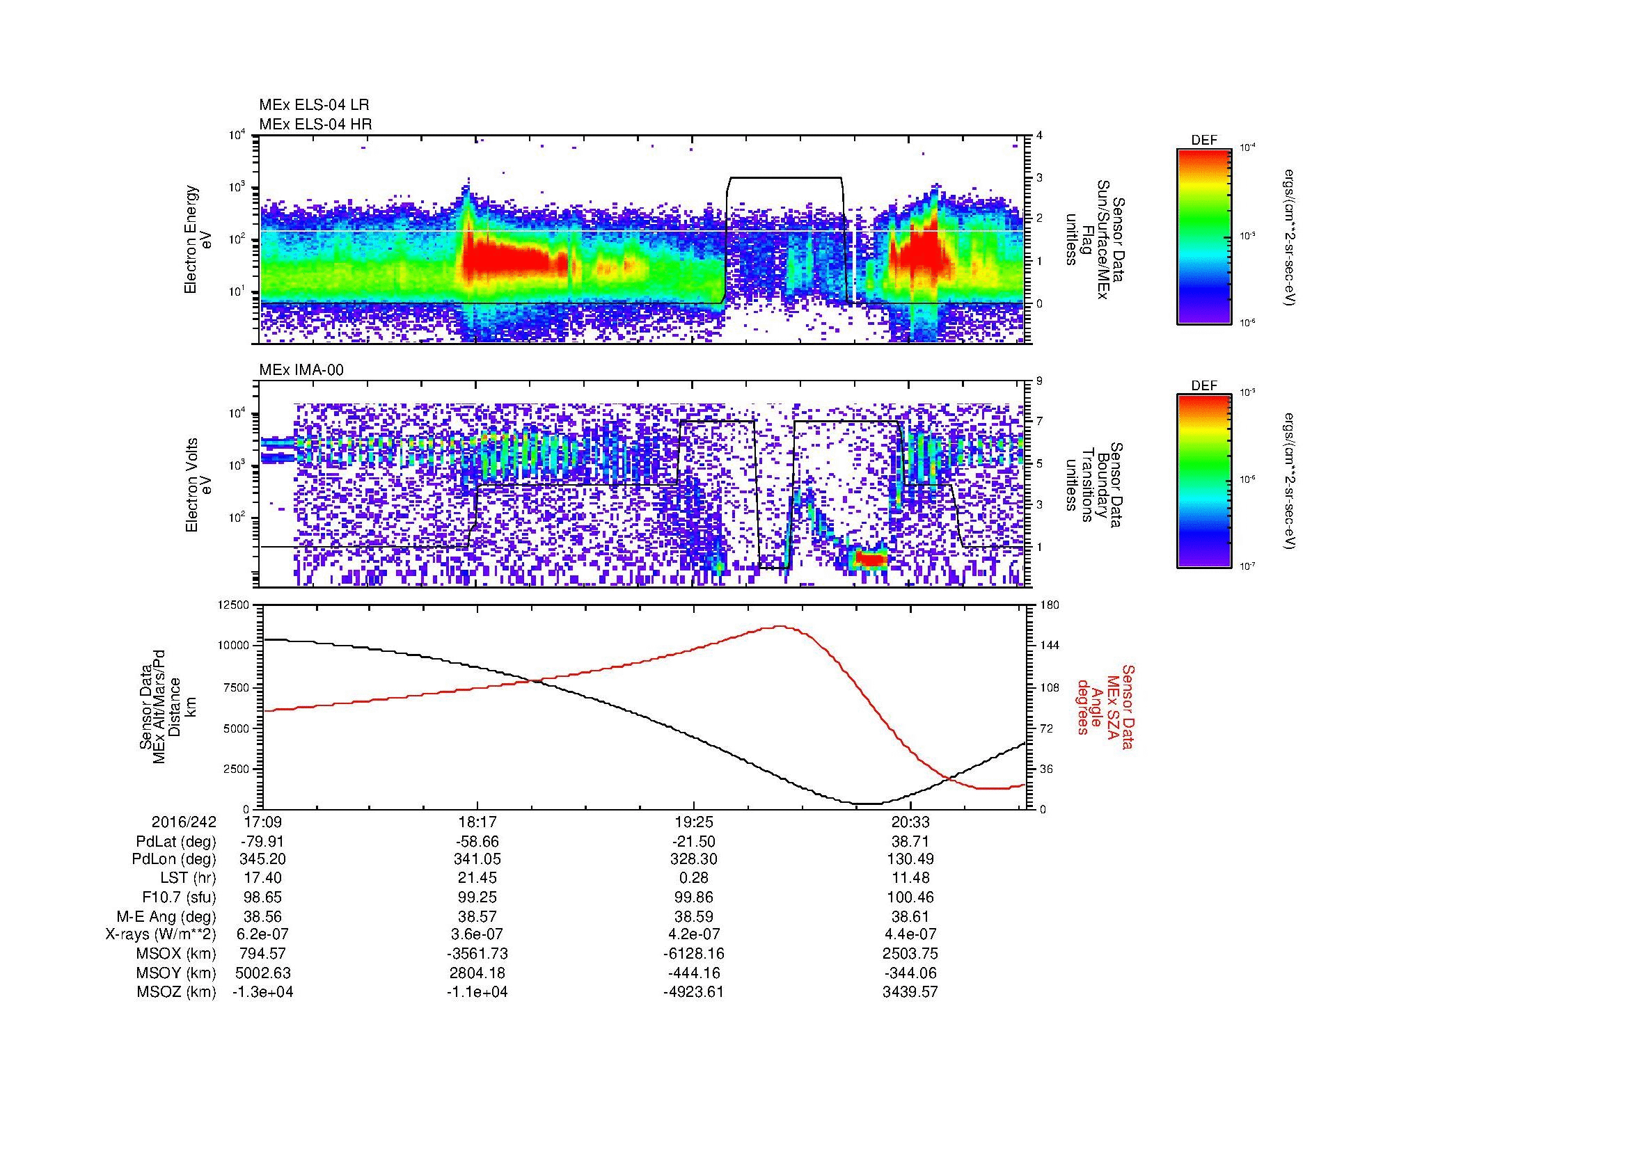Click the X-rays value 3.6e-07
The image size is (1628, 1150).
(x=478, y=935)
